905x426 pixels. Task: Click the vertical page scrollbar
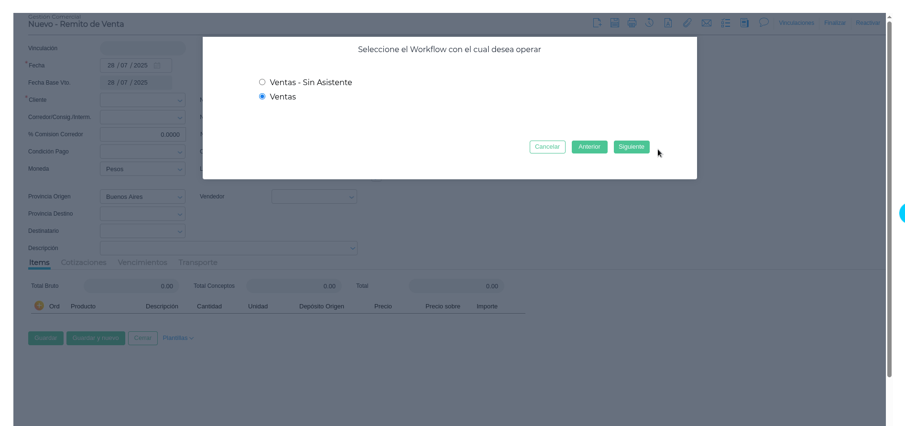click(889, 198)
